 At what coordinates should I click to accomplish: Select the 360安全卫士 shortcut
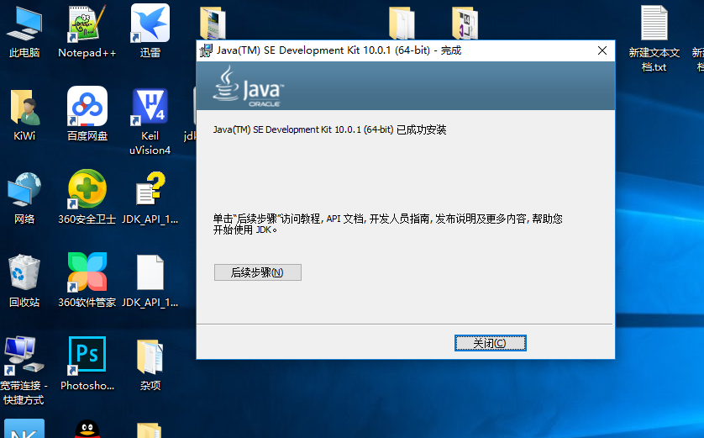click(87, 198)
